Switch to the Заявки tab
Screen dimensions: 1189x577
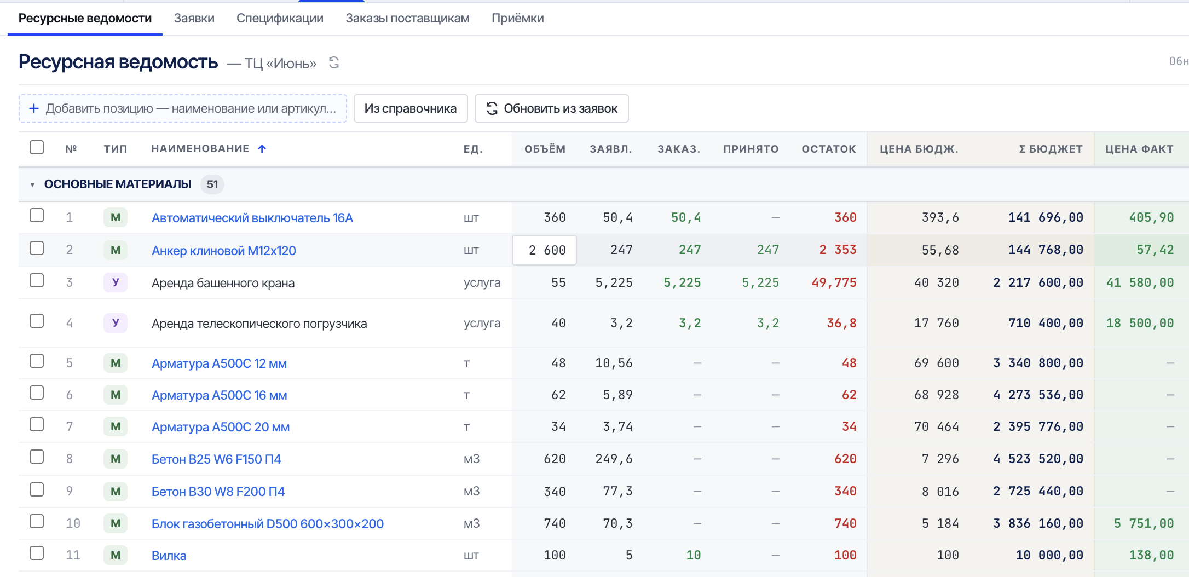click(194, 18)
